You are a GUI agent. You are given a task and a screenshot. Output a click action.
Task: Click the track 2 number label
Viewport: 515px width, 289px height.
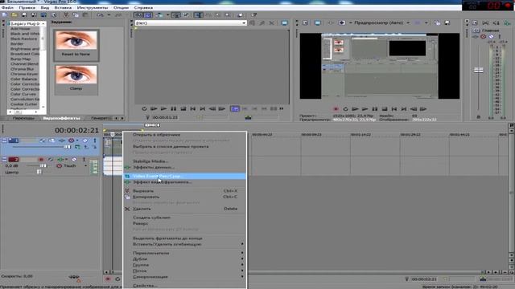14,160
